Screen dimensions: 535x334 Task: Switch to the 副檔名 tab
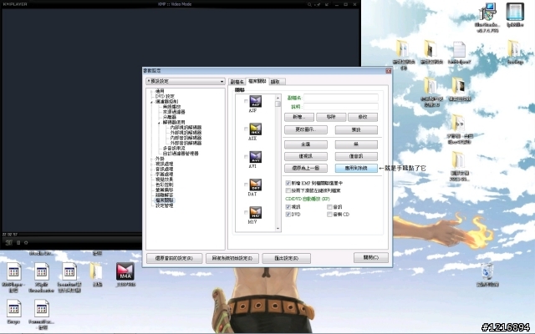coord(237,82)
